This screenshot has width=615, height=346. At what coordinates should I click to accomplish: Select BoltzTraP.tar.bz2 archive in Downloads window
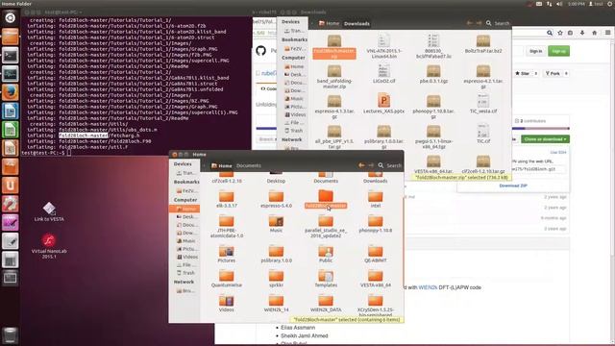click(482, 44)
